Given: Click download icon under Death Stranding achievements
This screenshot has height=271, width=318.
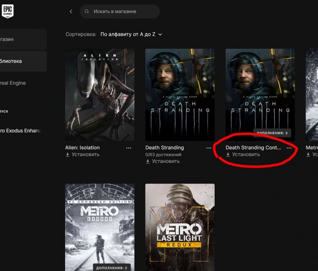Looking at the screenshot, I should (x=148, y=161).
